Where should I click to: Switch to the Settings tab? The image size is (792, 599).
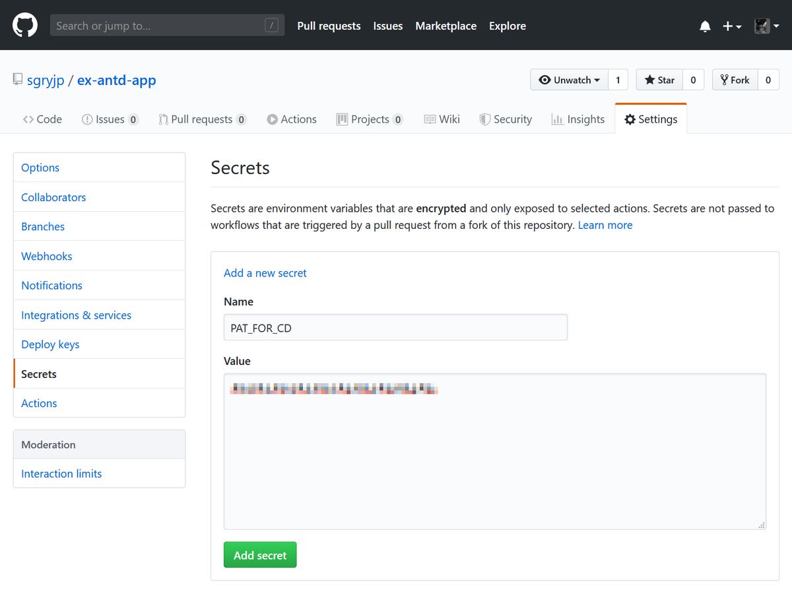(x=651, y=119)
